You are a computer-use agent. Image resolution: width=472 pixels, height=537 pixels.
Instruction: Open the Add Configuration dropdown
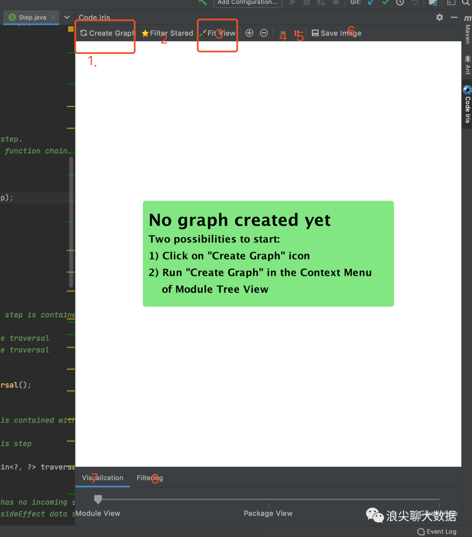click(248, 3)
